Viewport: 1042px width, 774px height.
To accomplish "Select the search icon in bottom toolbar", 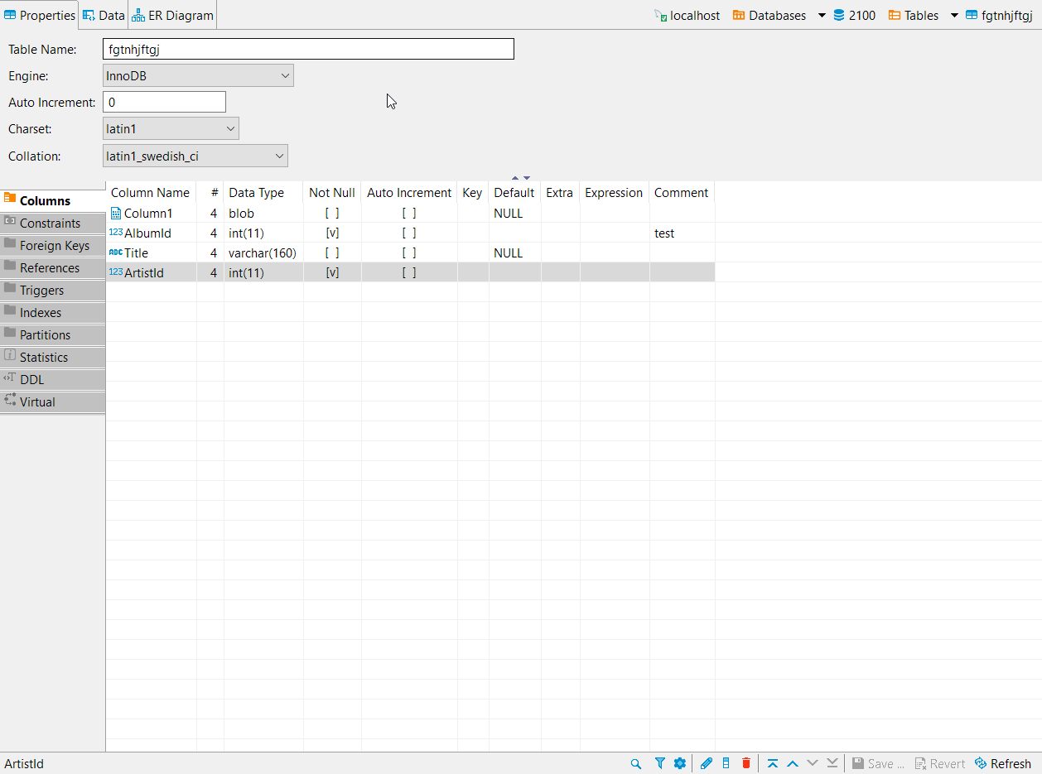I will (635, 762).
